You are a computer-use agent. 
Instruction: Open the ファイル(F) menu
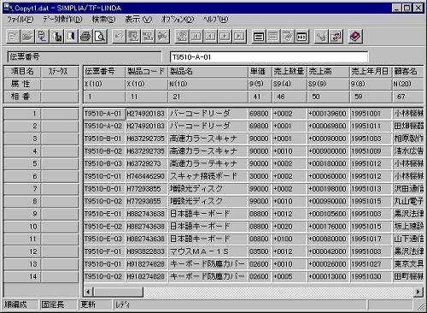20,20
